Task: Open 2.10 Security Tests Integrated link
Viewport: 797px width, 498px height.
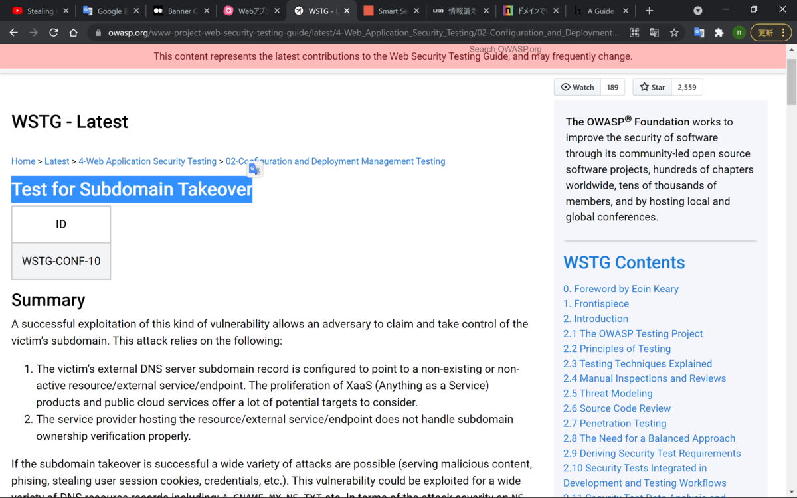Action: [644, 475]
